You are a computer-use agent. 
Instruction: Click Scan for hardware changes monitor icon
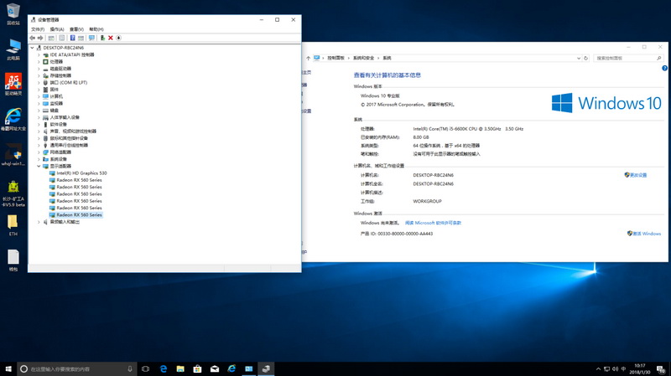(x=91, y=38)
